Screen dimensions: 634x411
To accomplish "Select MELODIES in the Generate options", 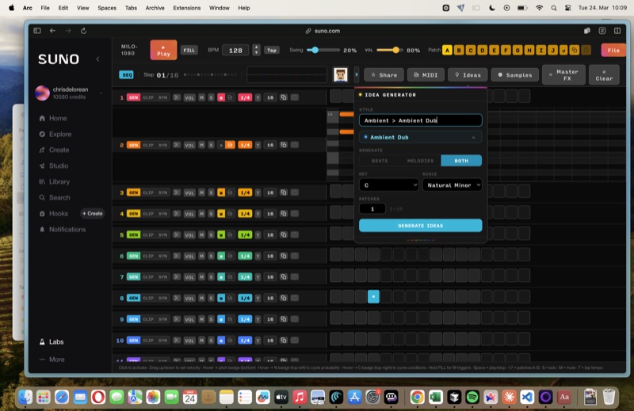I will [x=421, y=161].
